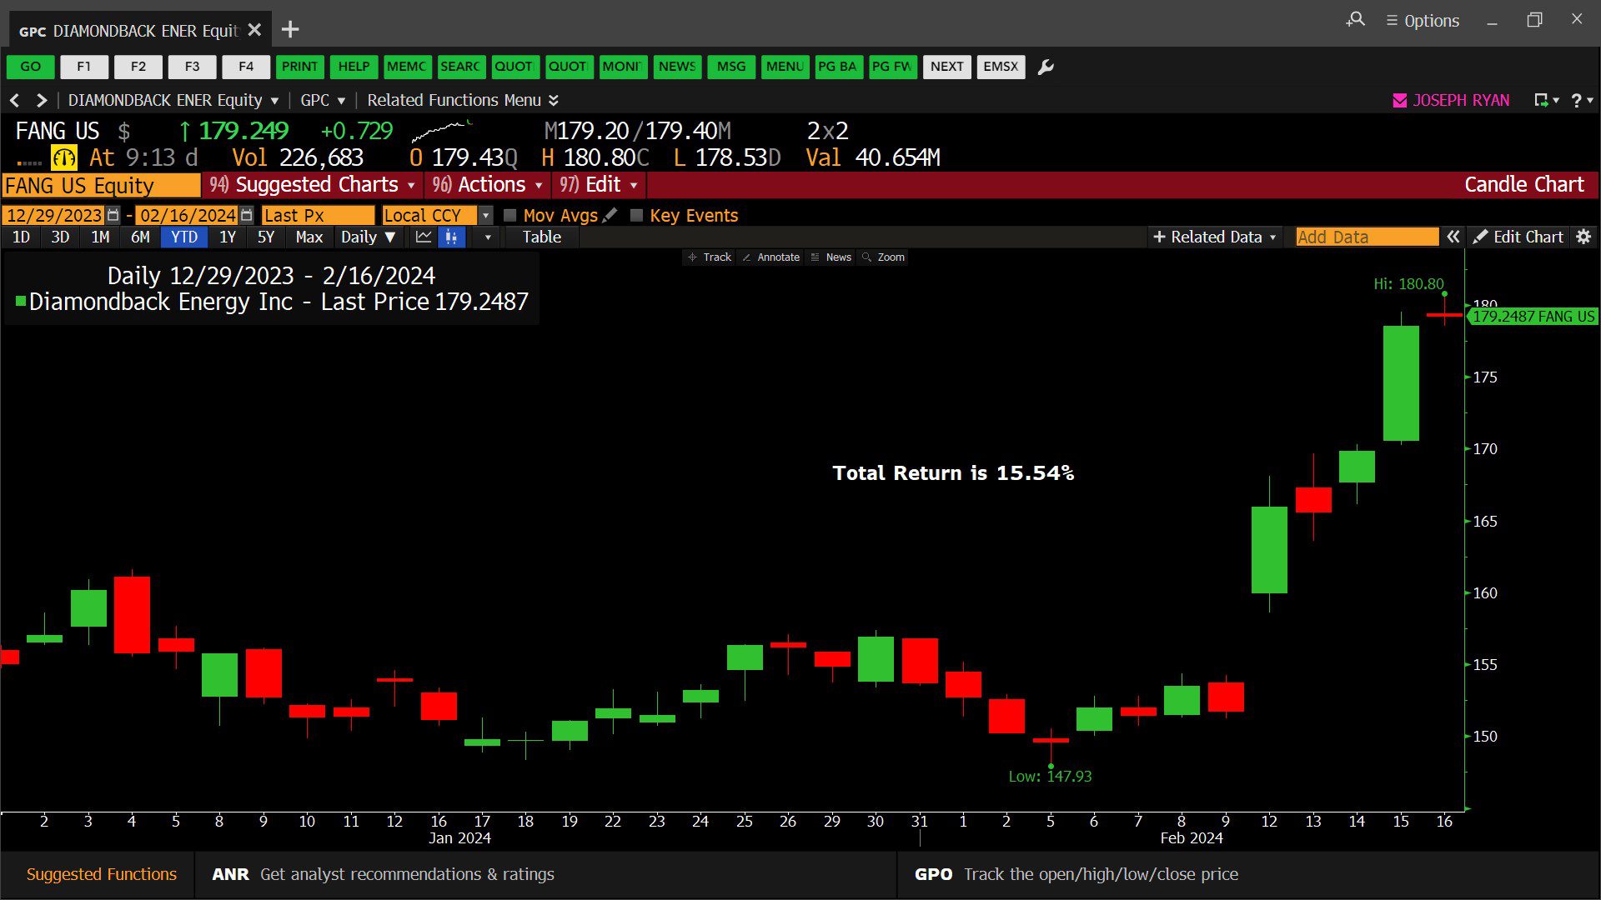Open ANR analyst recommendations suggested function
1601x900 pixels.
coord(546,874)
